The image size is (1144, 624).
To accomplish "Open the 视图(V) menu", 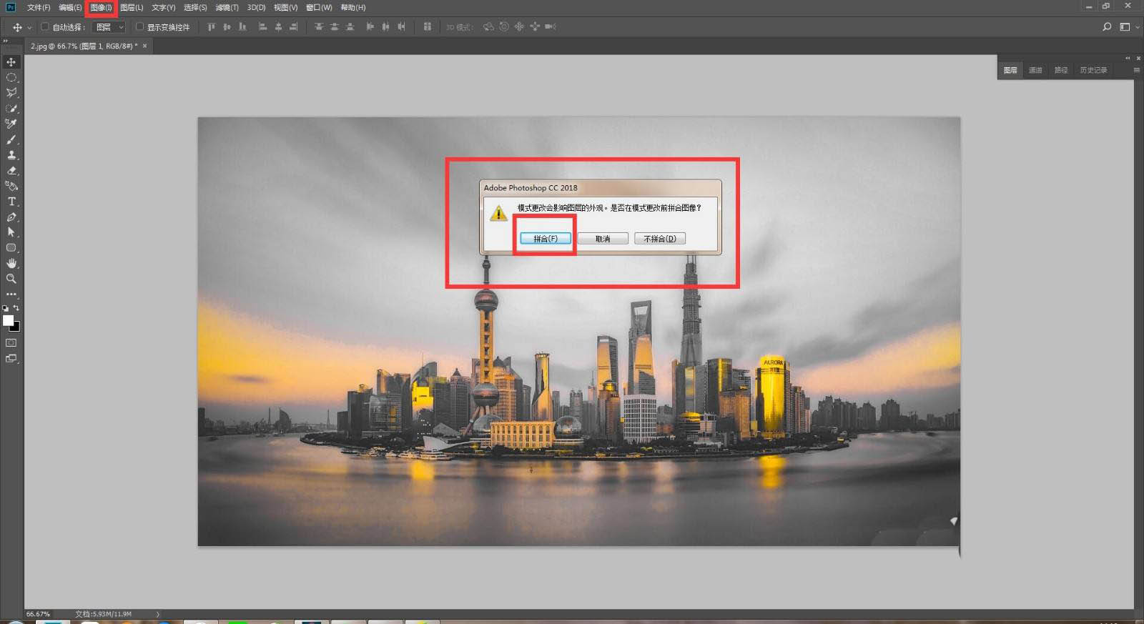I will point(286,7).
